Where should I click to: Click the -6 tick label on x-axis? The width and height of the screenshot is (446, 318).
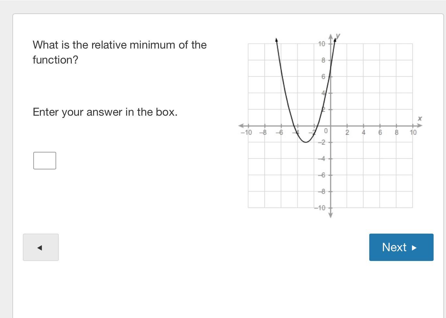point(279,133)
